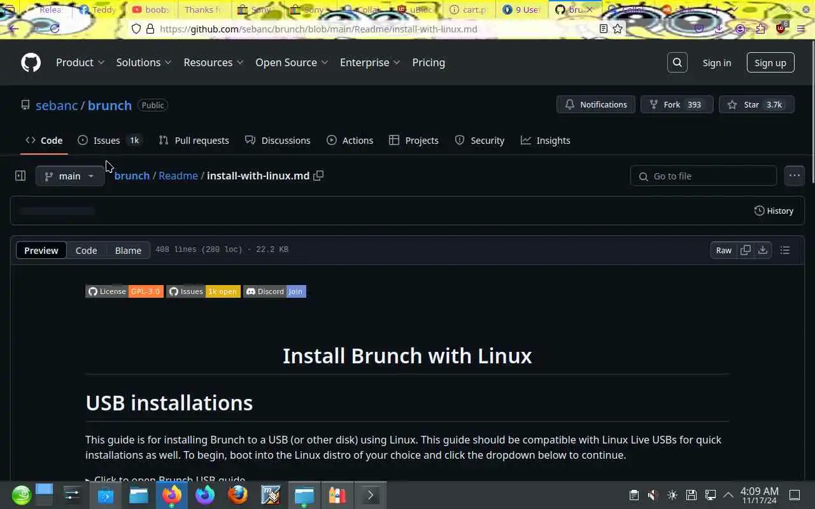Viewport: 815px width, 509px height.
Task: Open the GitHub search button
Action: [677, 62]
